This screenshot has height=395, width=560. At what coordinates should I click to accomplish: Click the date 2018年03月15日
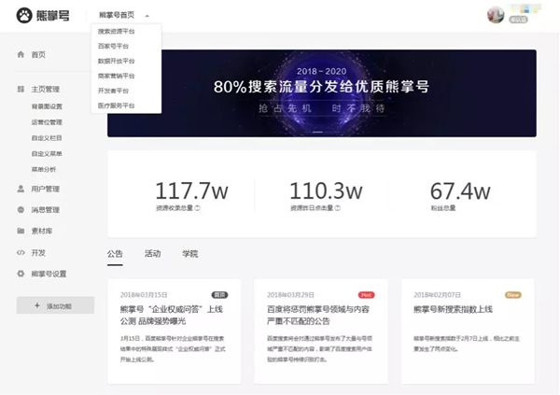coord(144,295)
